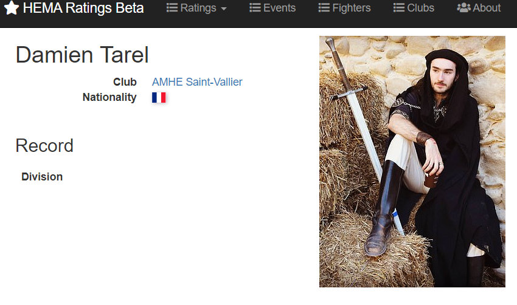
Task: Click the star icon in the site logo
Action: pyautogui.click(x=12, y=8)
